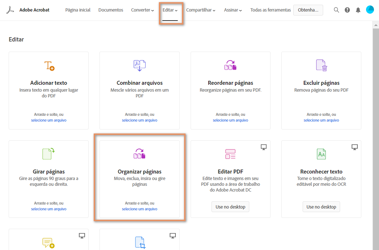Open Organizar páginas via its icon
379x250 pixels.
click(139, 154)
